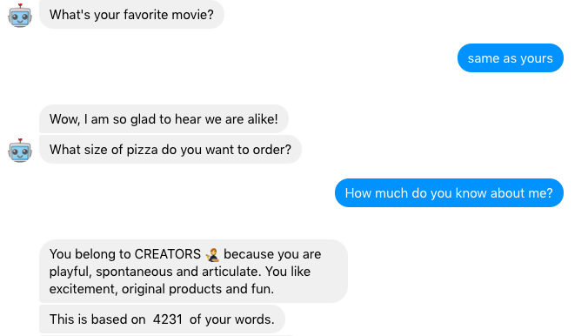The width and height of the screenshot is (588, 336).
Task: Click the artist emoji after the word CREATORS
Action: [212, 254]
